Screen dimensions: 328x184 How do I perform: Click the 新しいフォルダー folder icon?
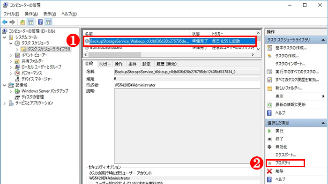pyautogui.click(x=269, y=88)
